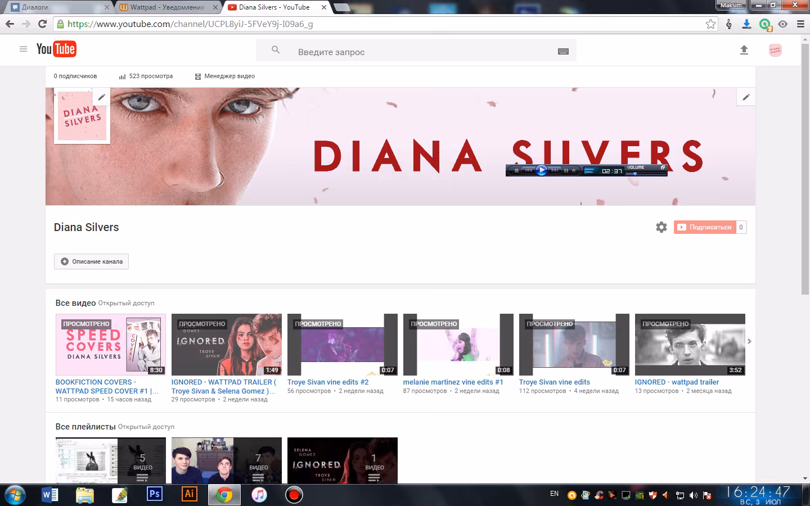Open Microsoft Word from the taskbar
The image size is (810, 506).
point(50,495)
